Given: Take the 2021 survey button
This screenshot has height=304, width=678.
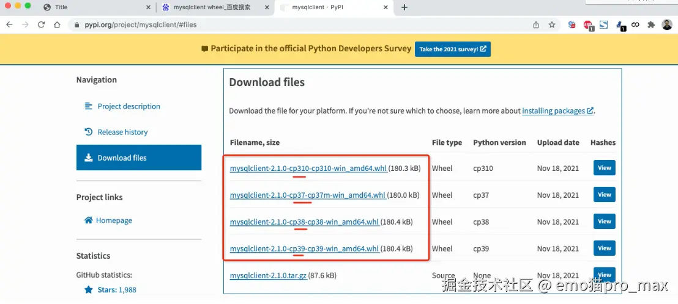Looking at the screenshot, I should click(x=453, y=49).
